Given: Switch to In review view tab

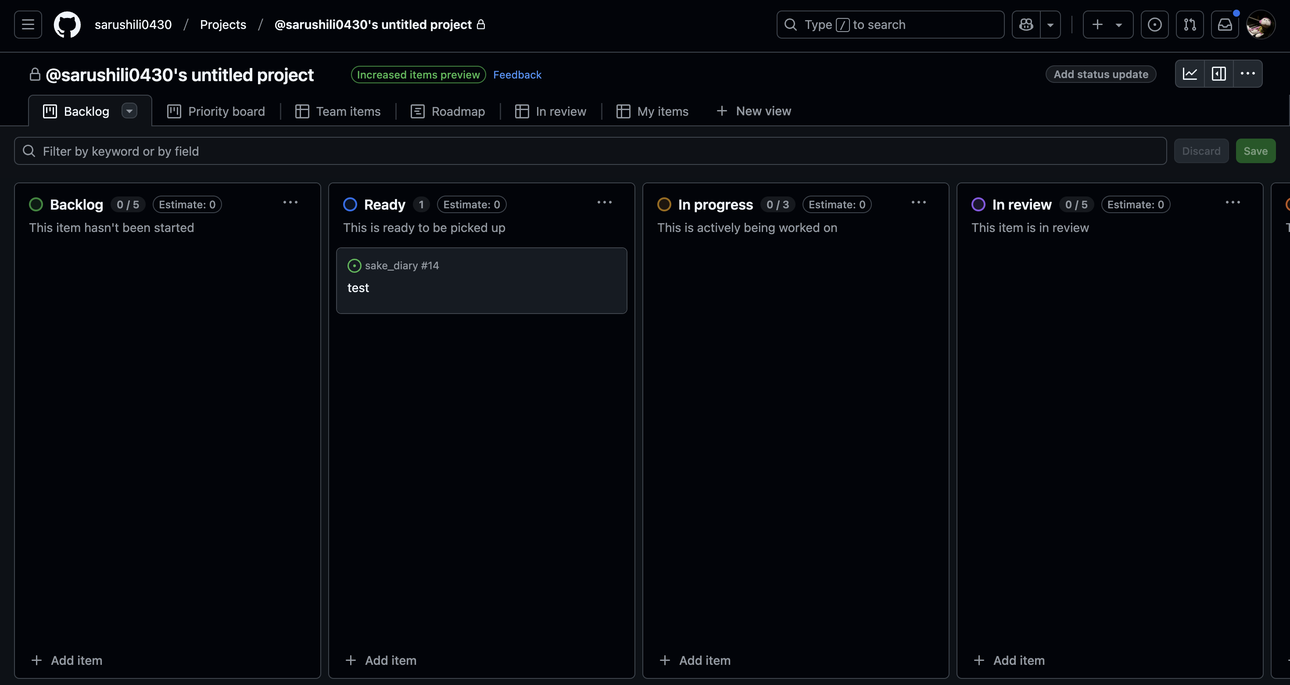Looking at the screenshot, I should point(551,111).
